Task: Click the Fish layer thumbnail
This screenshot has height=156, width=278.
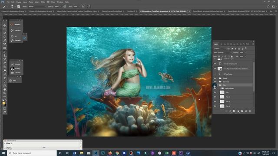Action: pos(222,92)
